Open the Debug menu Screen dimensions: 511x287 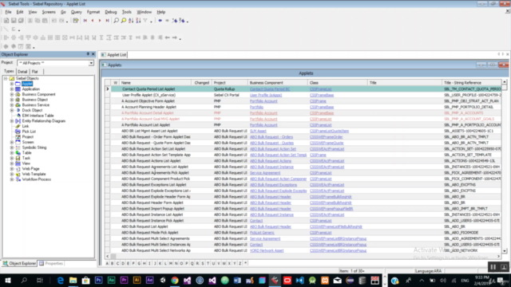[111, 12]
